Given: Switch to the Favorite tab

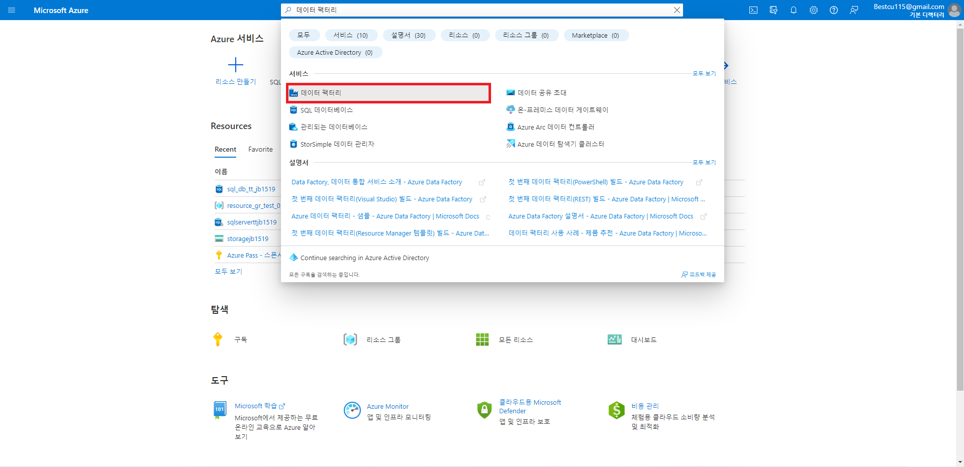Looking at the screenshot, I should coord(260,150).
